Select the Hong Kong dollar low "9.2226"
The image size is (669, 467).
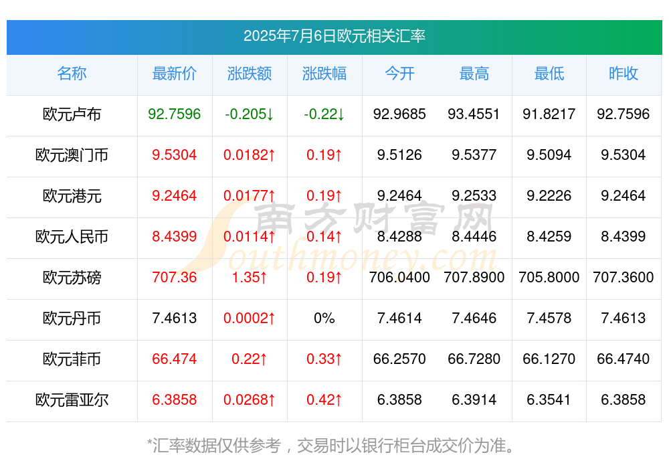pyautogui.click(x=549, y=196)
